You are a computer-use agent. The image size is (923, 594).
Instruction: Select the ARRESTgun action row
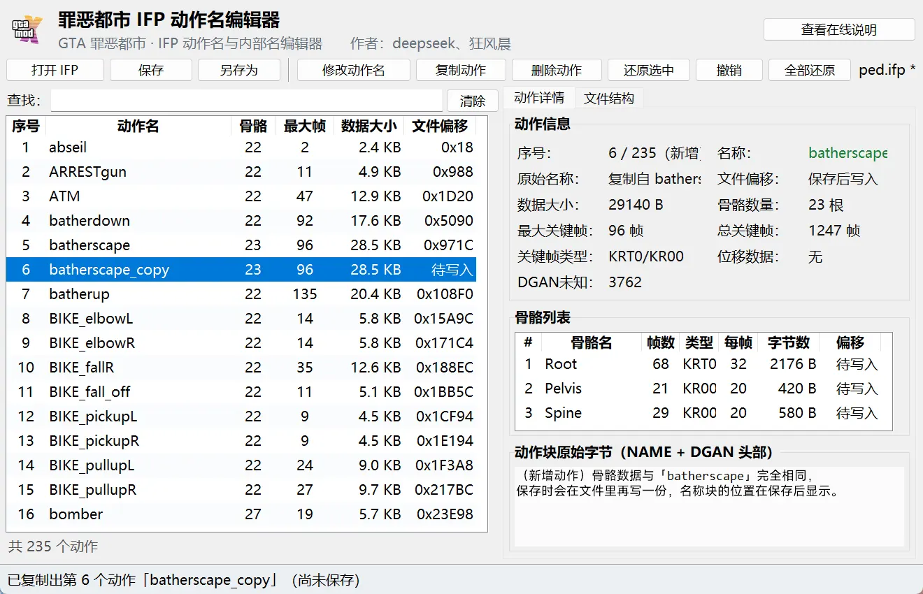pos(241,172)
